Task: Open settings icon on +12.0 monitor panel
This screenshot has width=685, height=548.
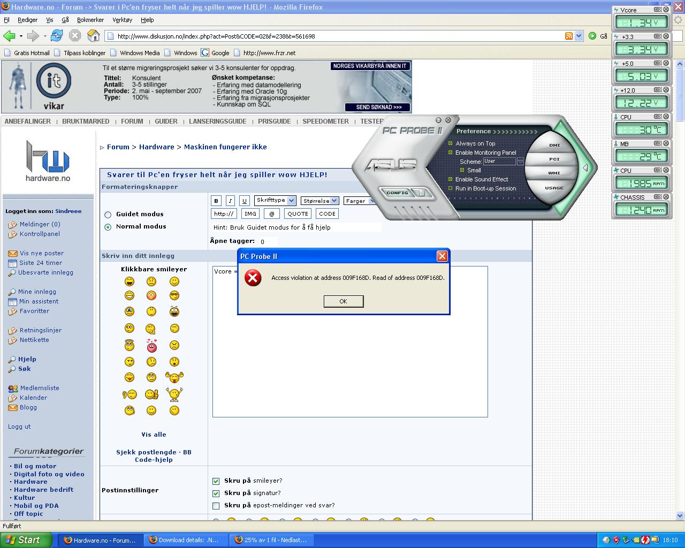Action: [658, 90]
